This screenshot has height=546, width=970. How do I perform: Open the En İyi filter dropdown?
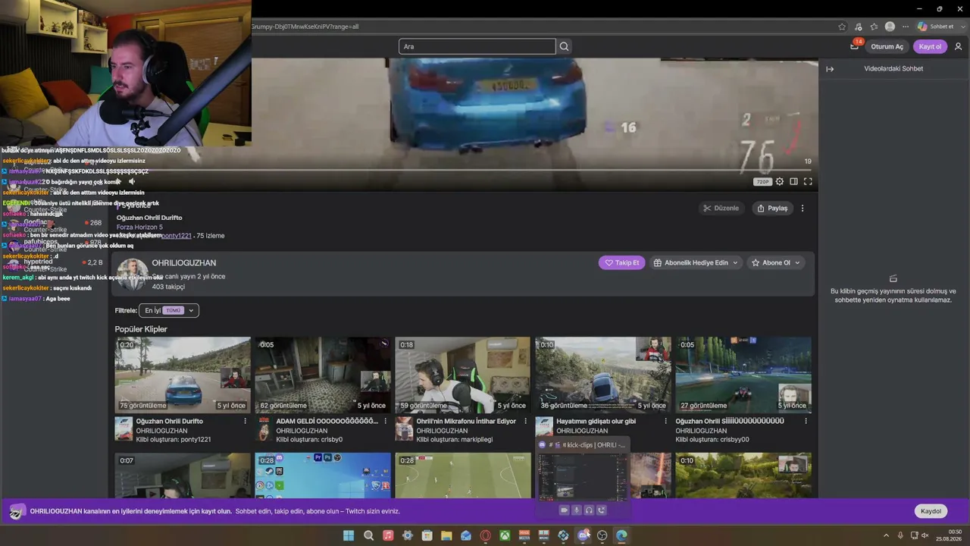(169, 310)
